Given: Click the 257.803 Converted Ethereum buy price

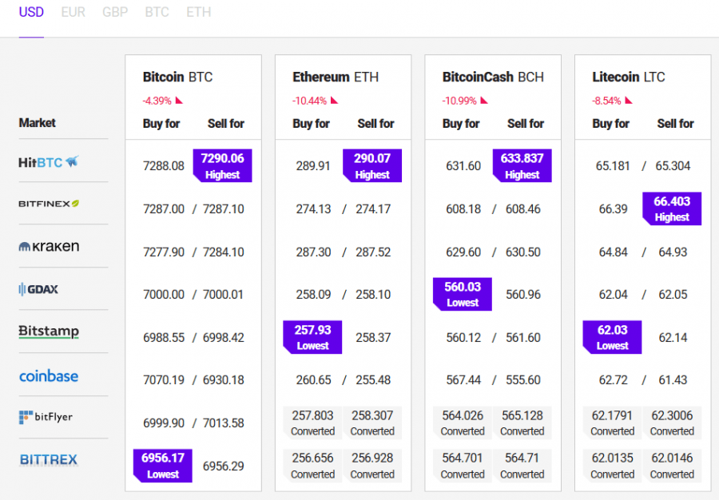Looking at the screenshot, I should tap(312, 423).
